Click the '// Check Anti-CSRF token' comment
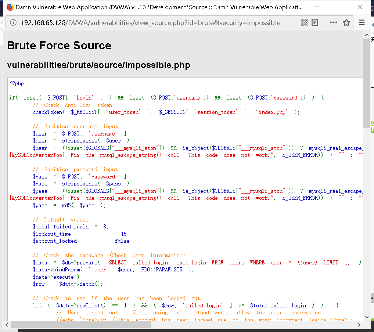The height and width of the screenshot is (332, 374). coord(72,105)
